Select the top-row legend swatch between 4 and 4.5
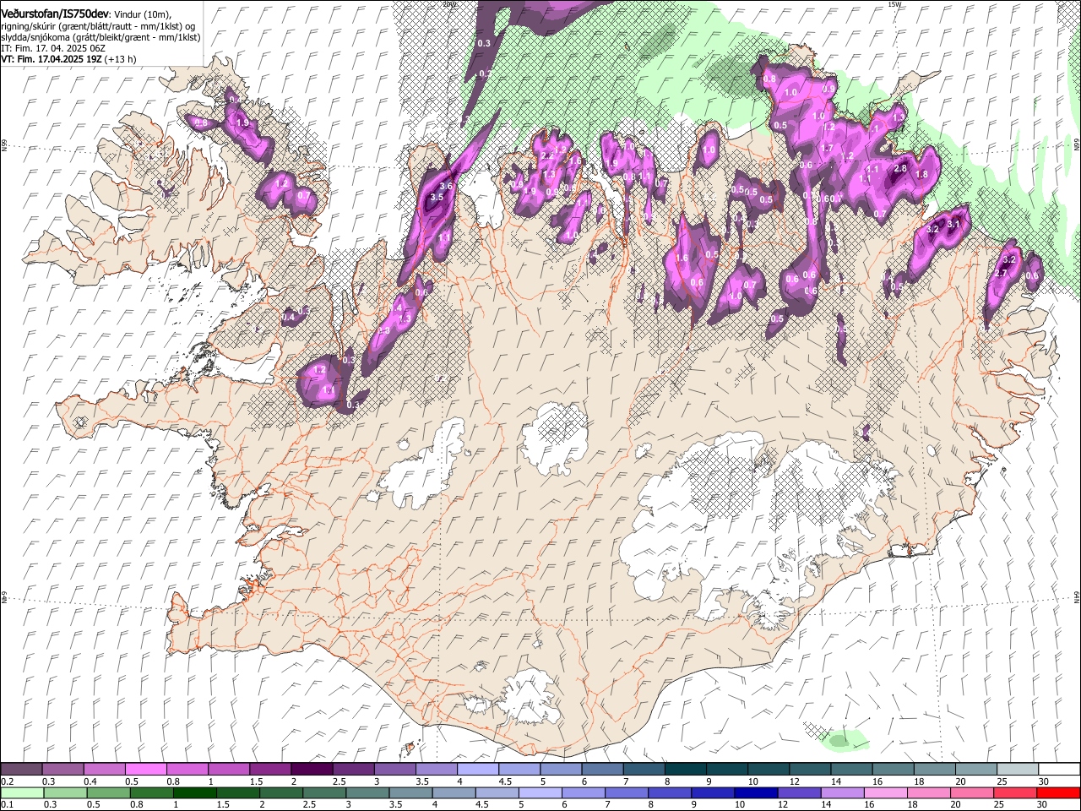 477,770
